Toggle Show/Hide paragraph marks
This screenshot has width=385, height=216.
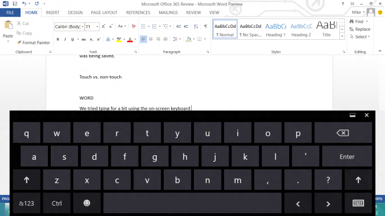point(205,26)
